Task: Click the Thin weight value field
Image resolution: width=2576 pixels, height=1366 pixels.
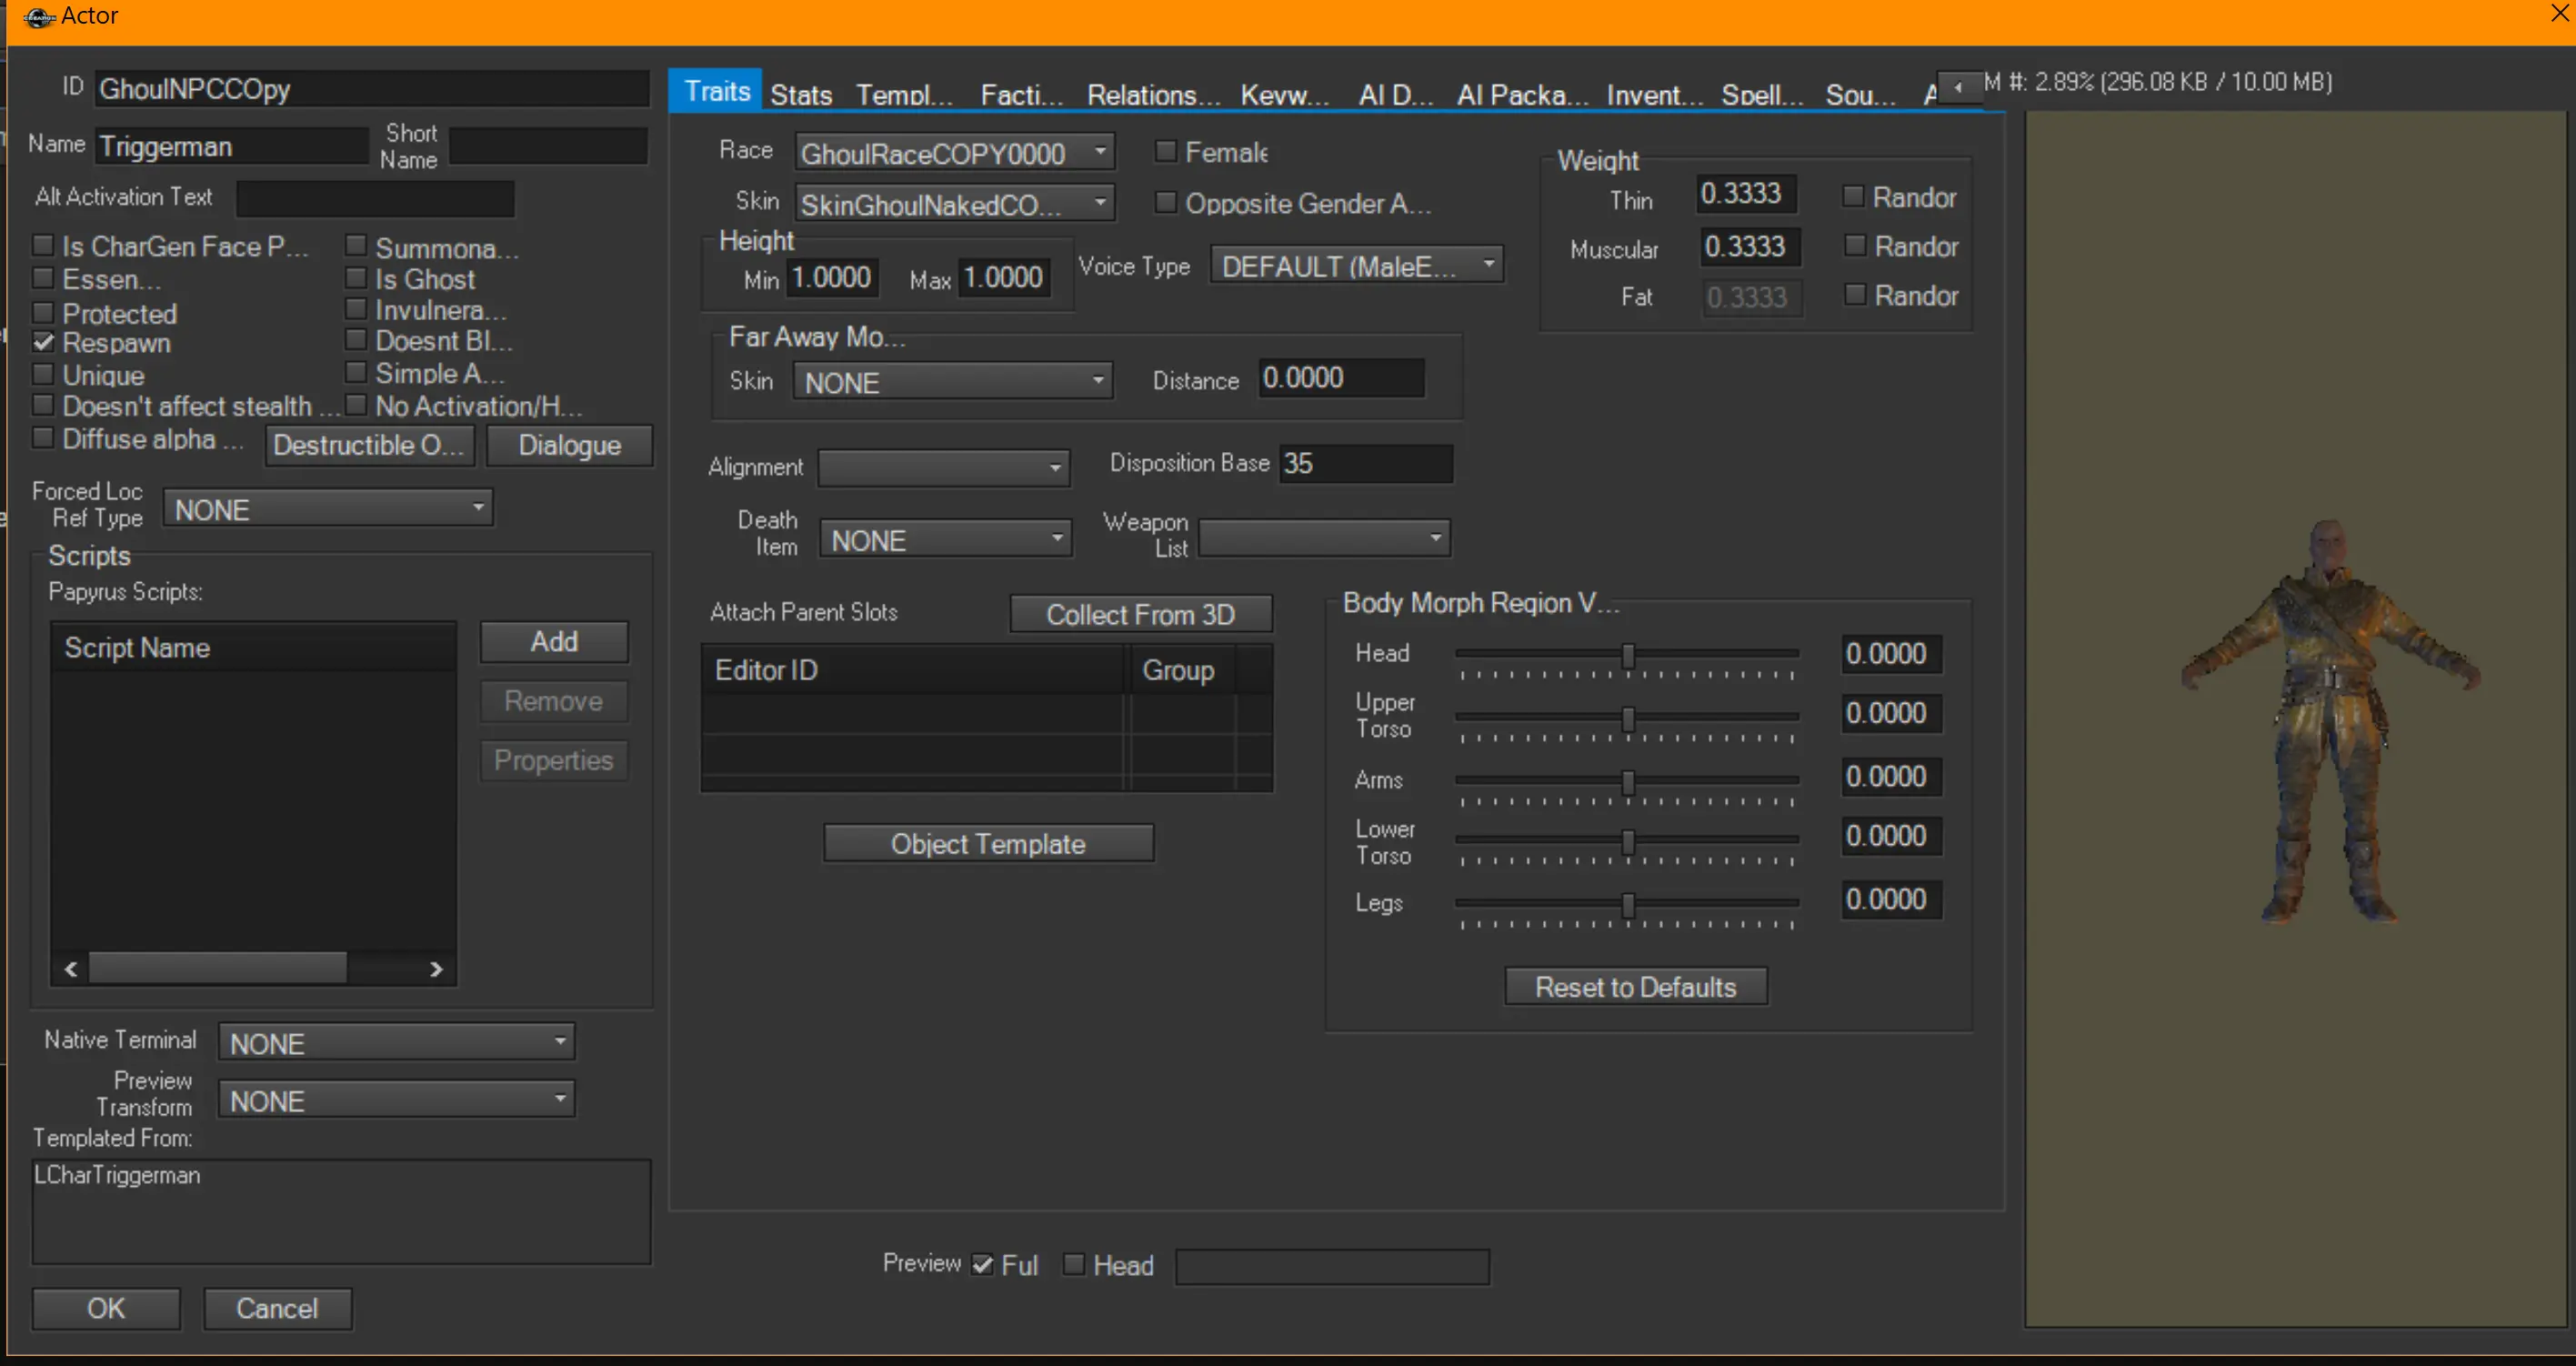Action: (1746, 193)
